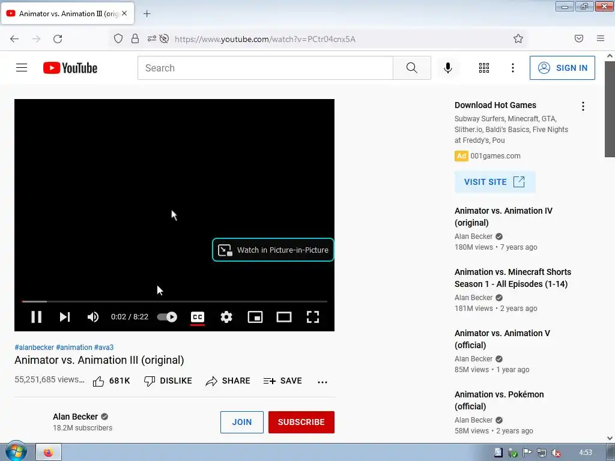Go back in Firefox

click(x=14, y=39)
